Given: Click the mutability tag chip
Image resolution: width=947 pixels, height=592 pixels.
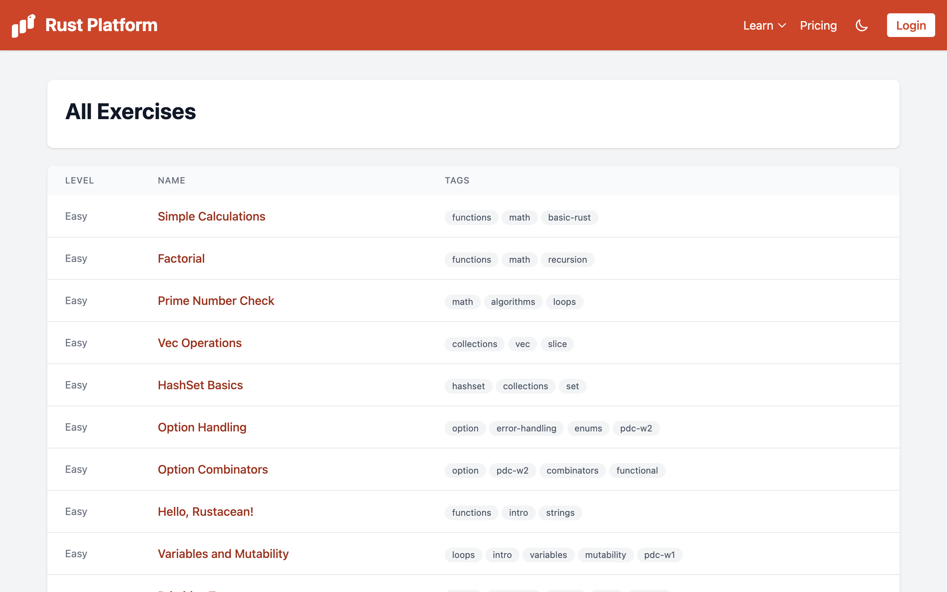Looking at the screenshot, I should [x=605, y=555].
